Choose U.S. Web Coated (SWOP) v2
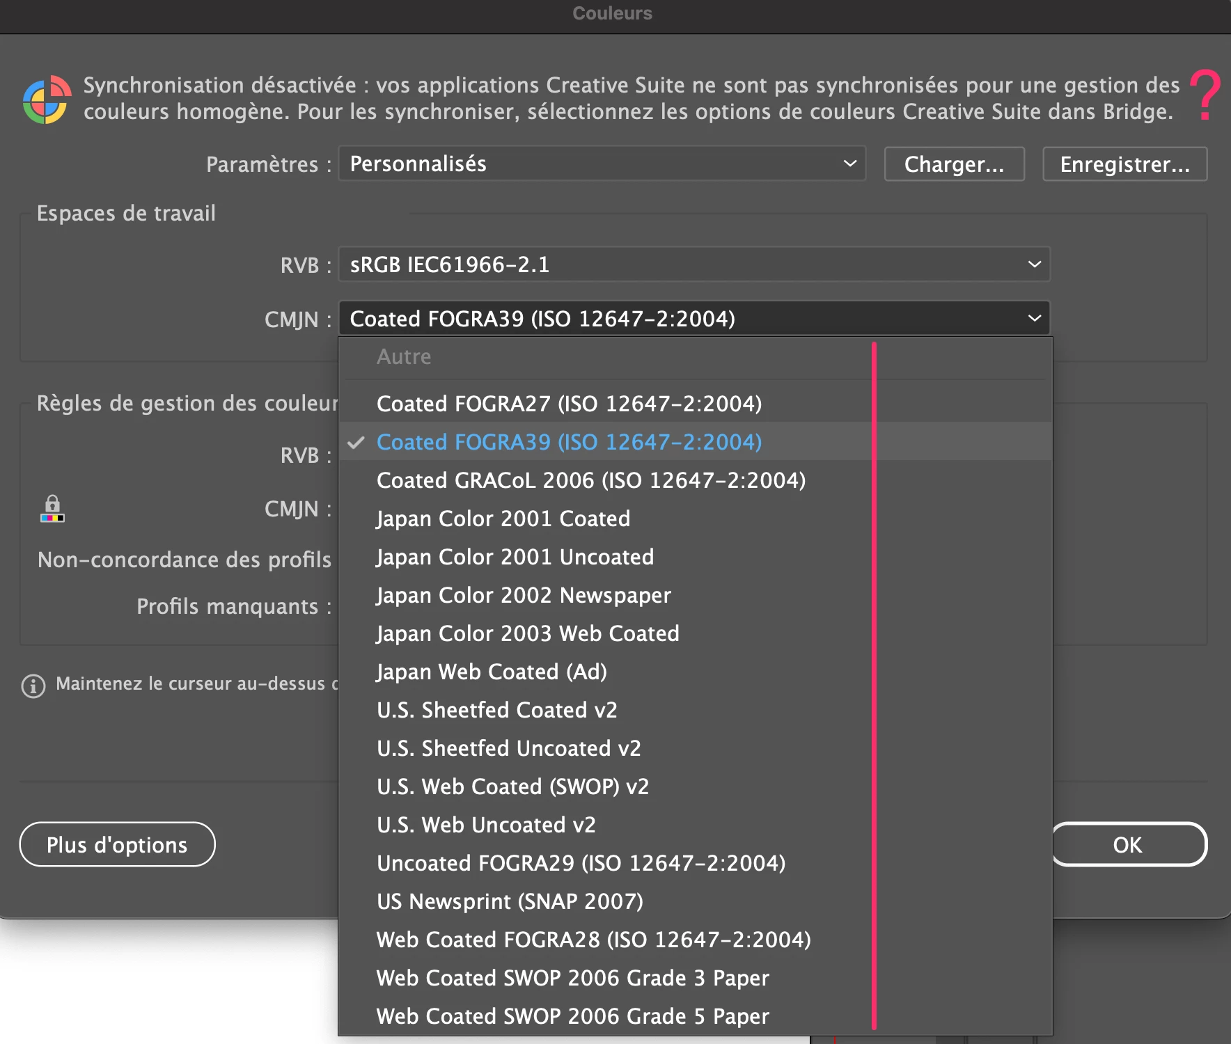 [x=695, y=786]
